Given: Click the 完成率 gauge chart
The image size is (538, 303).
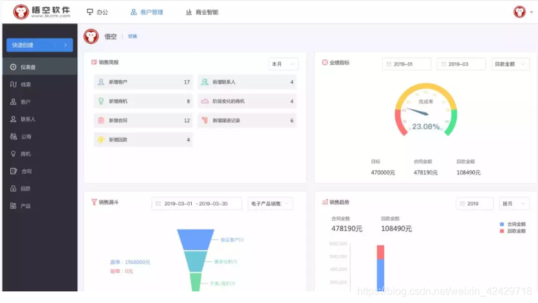Looking at the screenshot, I should 426,110.
